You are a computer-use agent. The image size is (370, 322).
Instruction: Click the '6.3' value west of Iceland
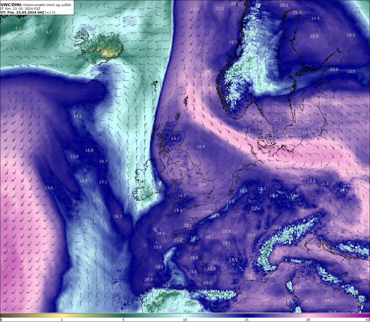[x=11, y=49]
